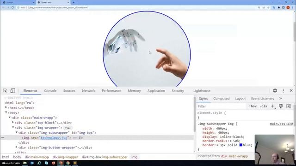Activate the inspect element picker icon

(x=5, y=91)
